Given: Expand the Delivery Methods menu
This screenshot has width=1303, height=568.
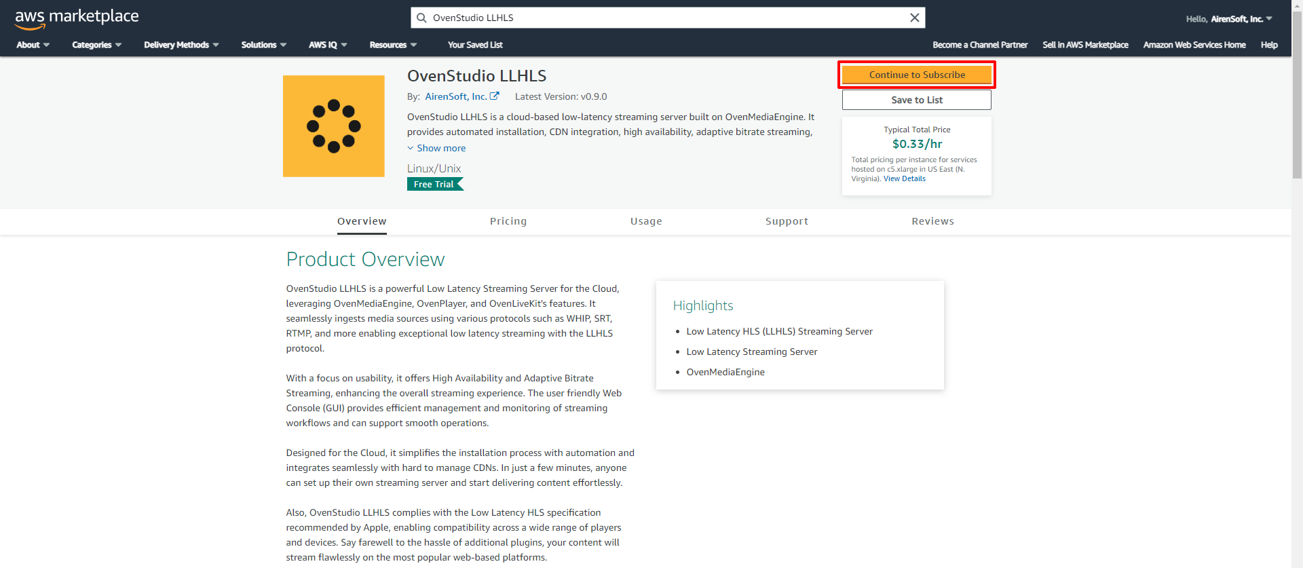Looking at the screenshot, I should tap(181, 45).
